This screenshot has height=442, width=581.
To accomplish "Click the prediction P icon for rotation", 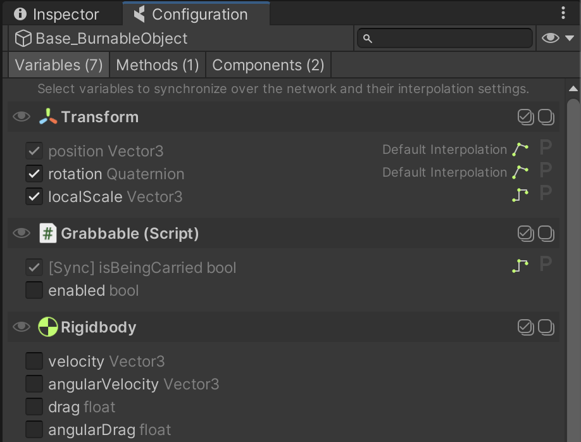I will [x=545, y=171].
